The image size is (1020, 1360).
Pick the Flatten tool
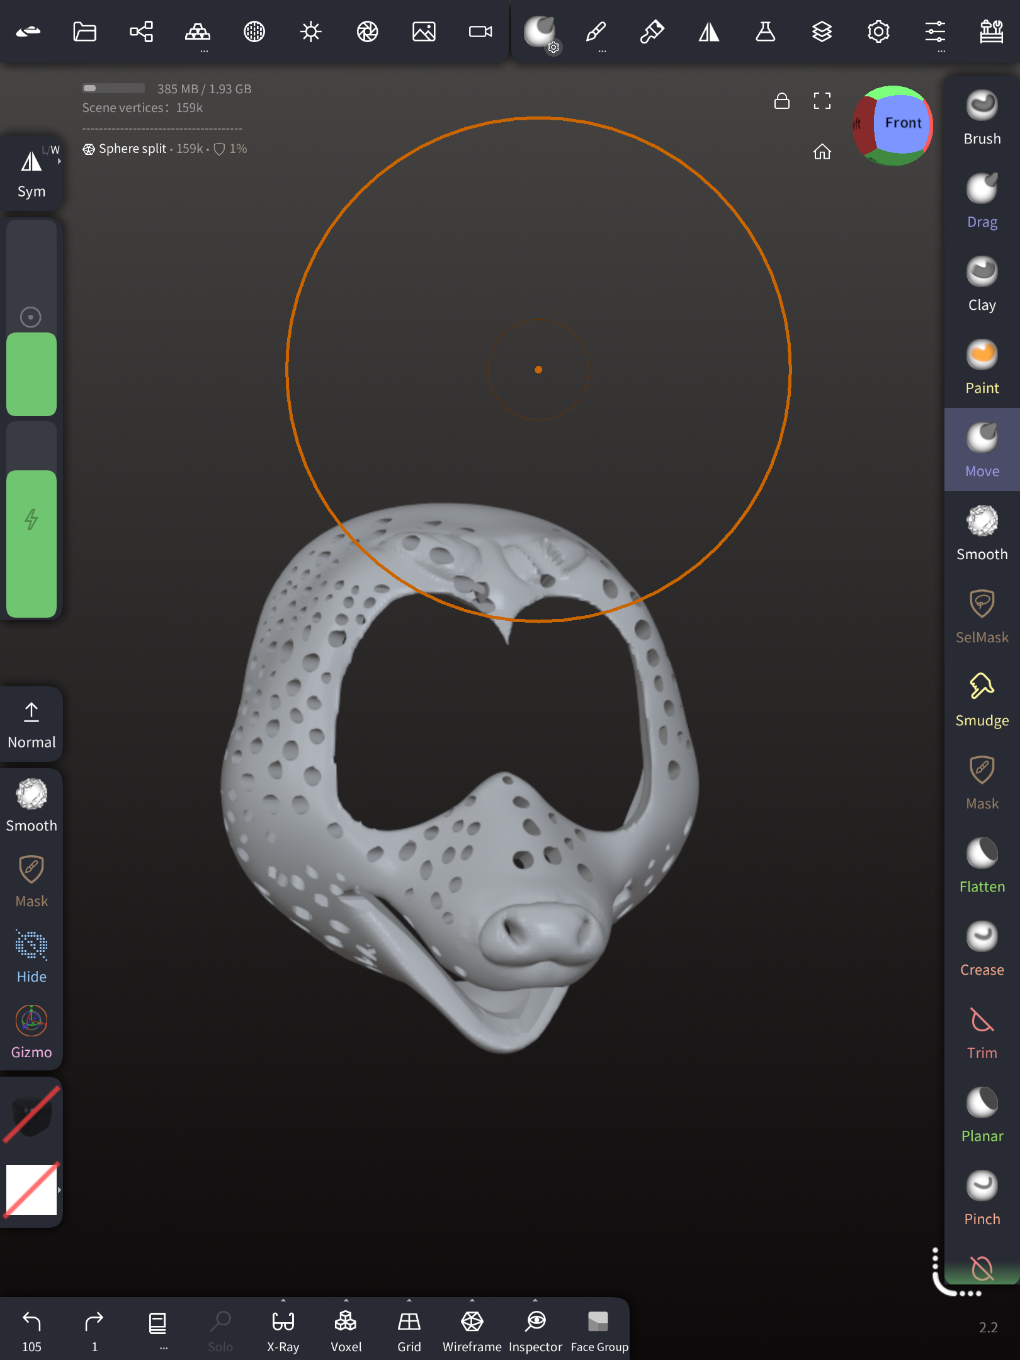pyautogui.click(x=982, y=865)
